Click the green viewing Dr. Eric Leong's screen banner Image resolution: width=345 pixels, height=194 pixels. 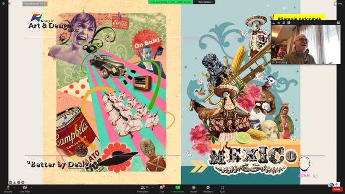171,2
